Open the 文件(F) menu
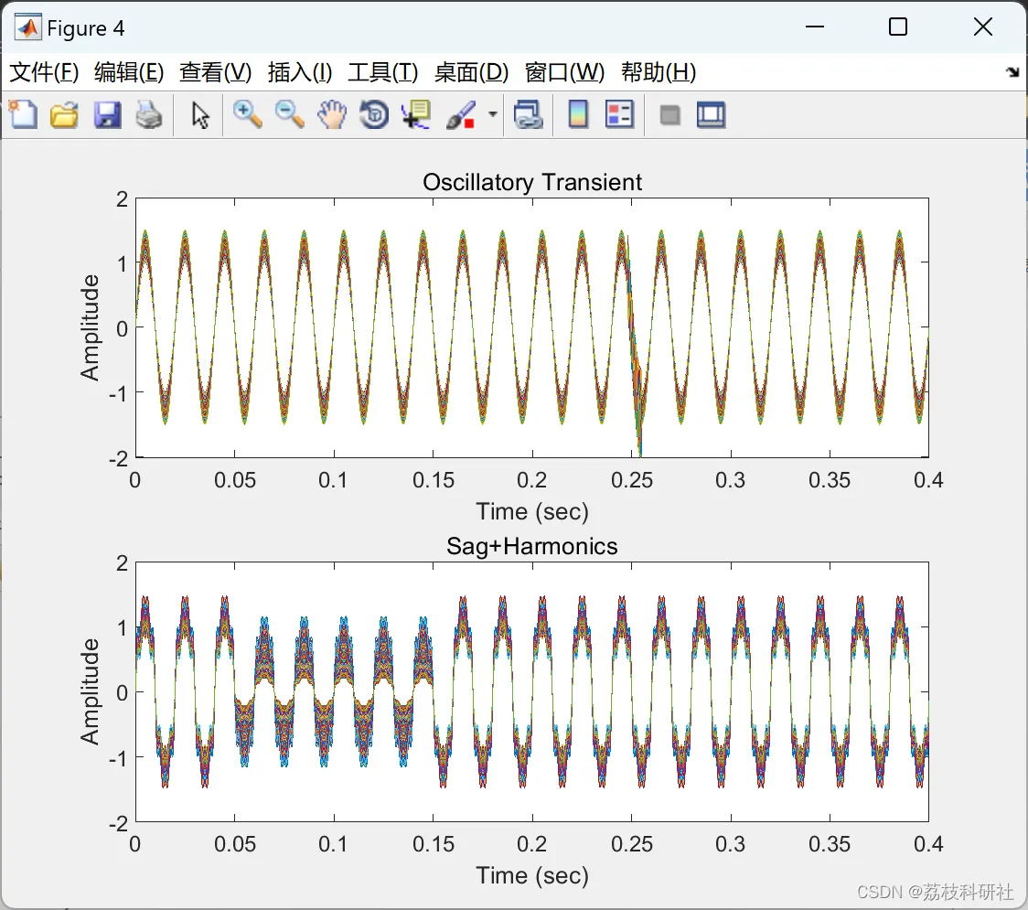Screen dimensions: 1028x910 tap(44, 72)
